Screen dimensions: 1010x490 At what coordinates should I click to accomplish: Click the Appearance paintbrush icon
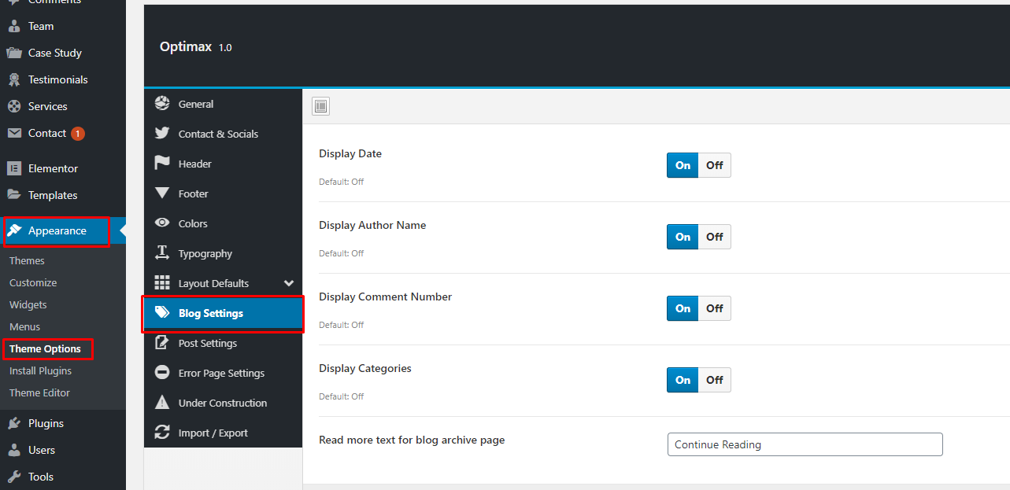point(14,230)
